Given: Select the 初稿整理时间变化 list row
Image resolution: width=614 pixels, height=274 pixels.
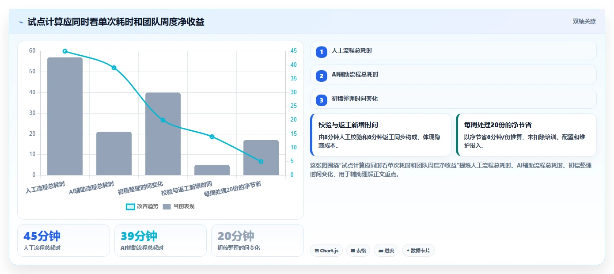Looking at the screenshot, I should click(453, 99).
